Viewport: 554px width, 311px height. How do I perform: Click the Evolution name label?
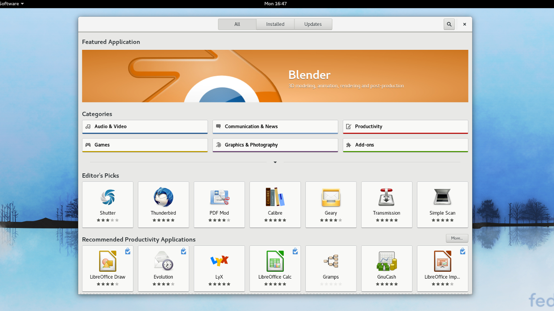(163, 277)
